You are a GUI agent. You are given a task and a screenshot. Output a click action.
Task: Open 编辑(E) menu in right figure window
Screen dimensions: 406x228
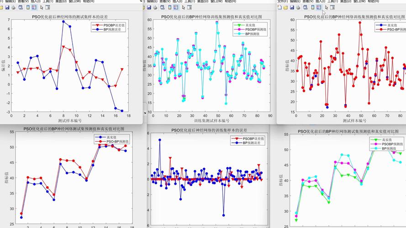coord(295,1)
